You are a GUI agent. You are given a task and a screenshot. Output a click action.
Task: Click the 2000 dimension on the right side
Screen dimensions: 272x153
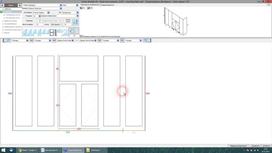click(147, 93)
